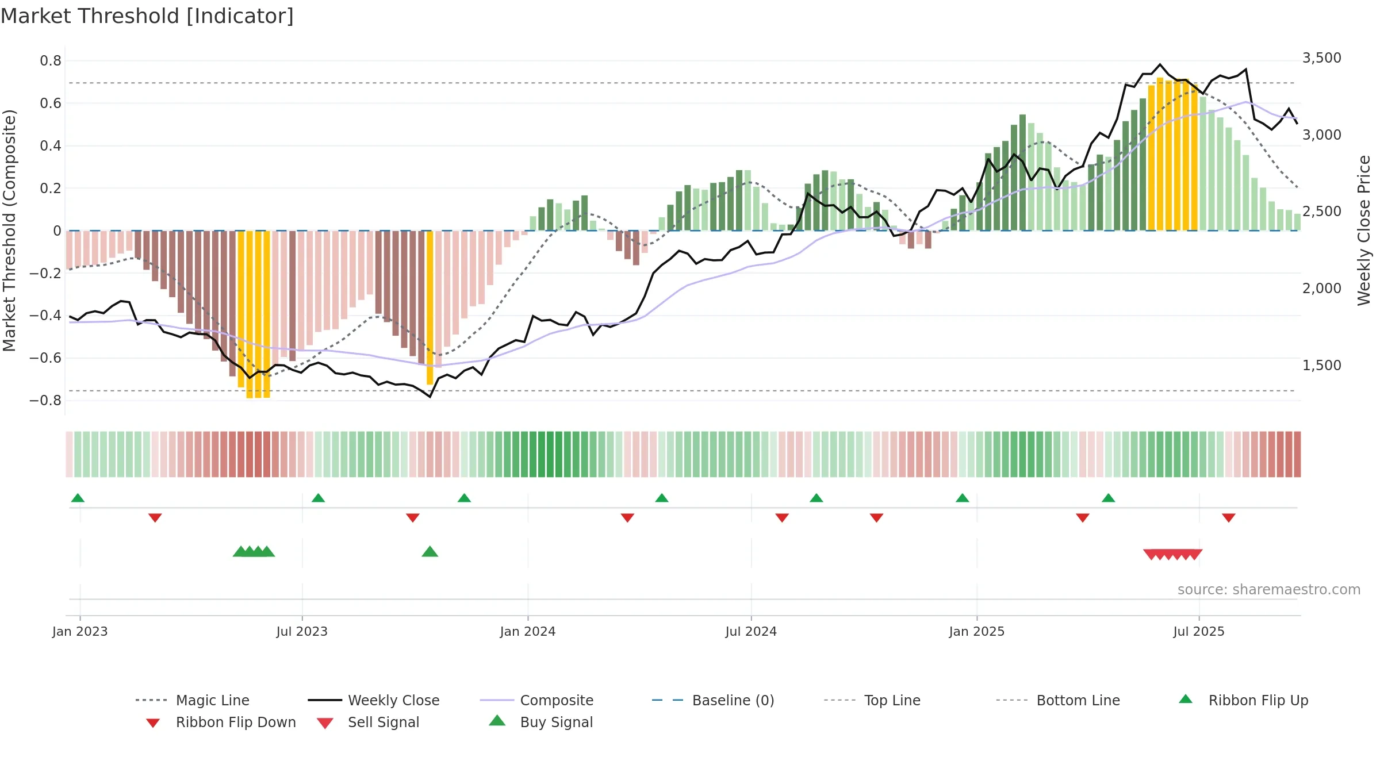The height and width of the screenshot is (776, 1380).
Task: Toggle the Ribbon Flip Down legend entry
Action: (221, 722)
